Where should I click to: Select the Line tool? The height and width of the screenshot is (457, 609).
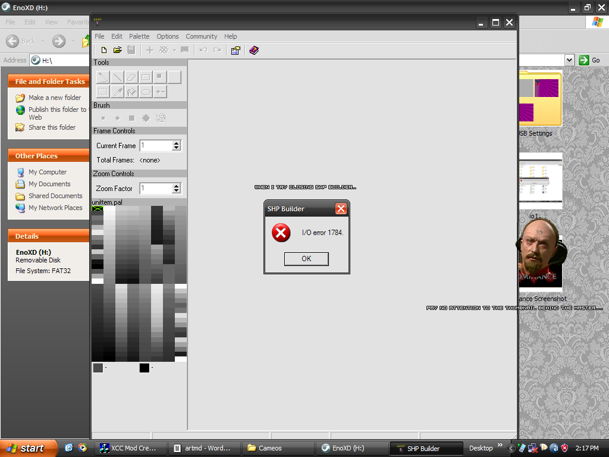[x=117, y=77]
